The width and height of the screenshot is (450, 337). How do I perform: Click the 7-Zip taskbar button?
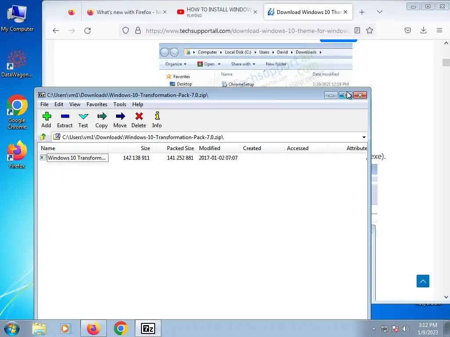coord(148,328)
